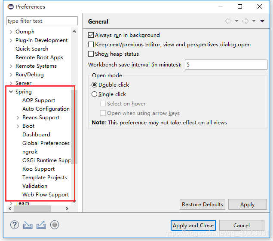The height and width of the screenshot is (241, 273).
Task: Click tree horizontal scrollbar left arrow
Action: (x=10, y=208)
